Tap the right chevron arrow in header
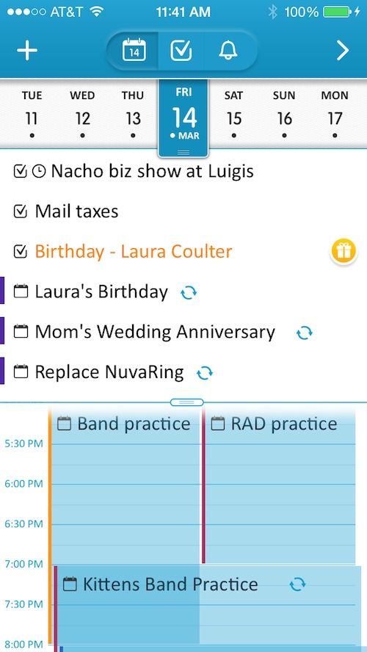Screen dimensions: 367x652 click(x=343, y=51)
